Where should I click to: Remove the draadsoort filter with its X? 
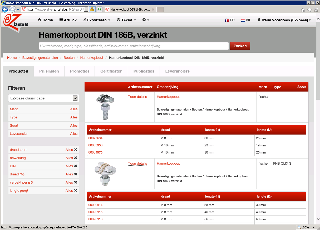tap(76, 150)
